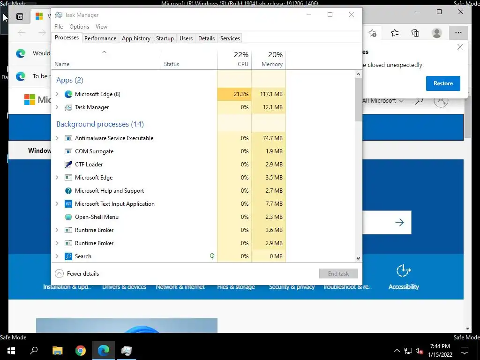Screen dimensions: 480x360
Task: Click the process list scroll down arrow
Action: pyautogui.click(x=358, y=258)
